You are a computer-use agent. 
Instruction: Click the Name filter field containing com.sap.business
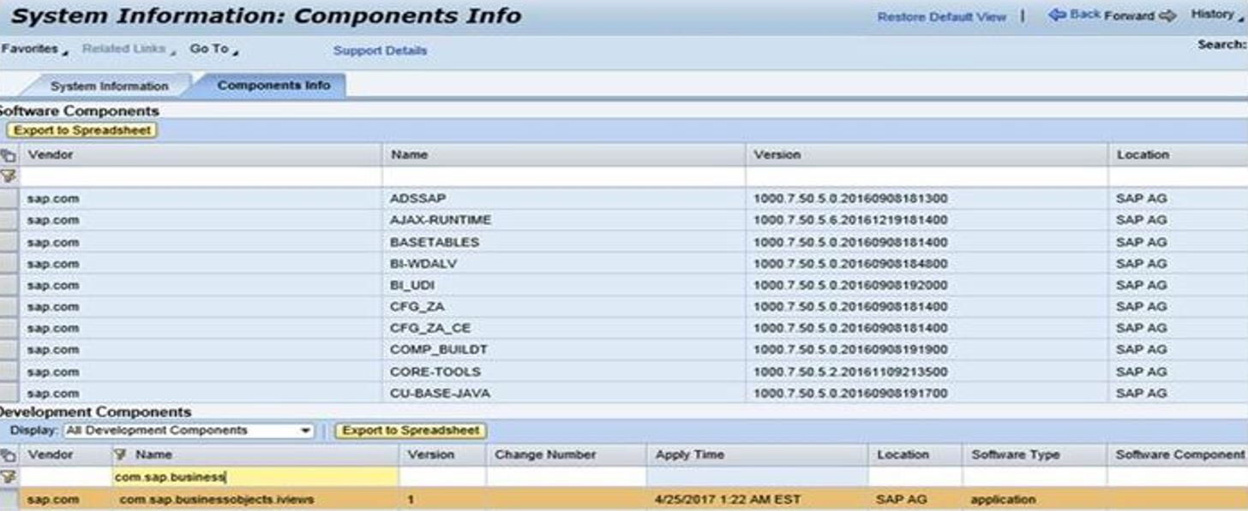pyautogui.click(x=255, y=477)
